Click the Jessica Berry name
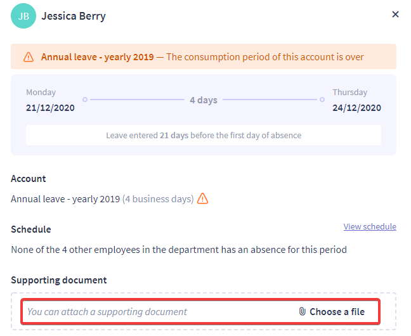411x336 pixels. click(x=74, y=16)
